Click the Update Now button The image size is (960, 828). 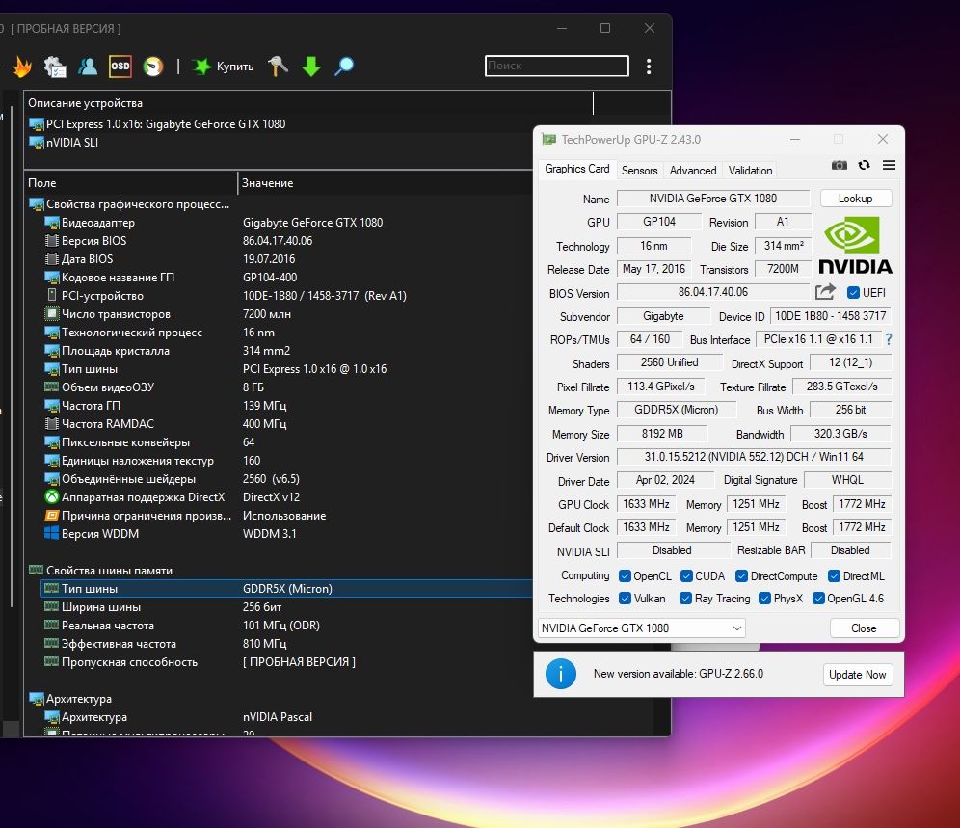[x=857, y=675]
